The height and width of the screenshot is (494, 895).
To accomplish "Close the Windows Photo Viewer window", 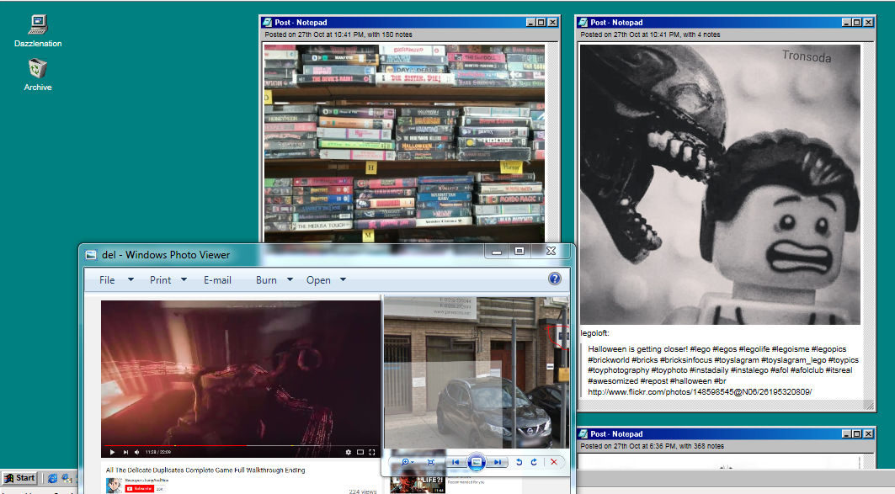I will point(551,251).
